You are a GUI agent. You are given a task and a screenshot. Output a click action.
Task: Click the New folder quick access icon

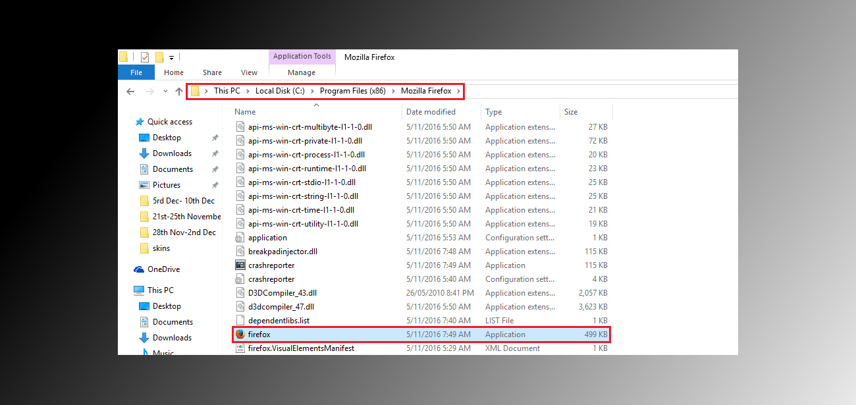tap(159, 57)
